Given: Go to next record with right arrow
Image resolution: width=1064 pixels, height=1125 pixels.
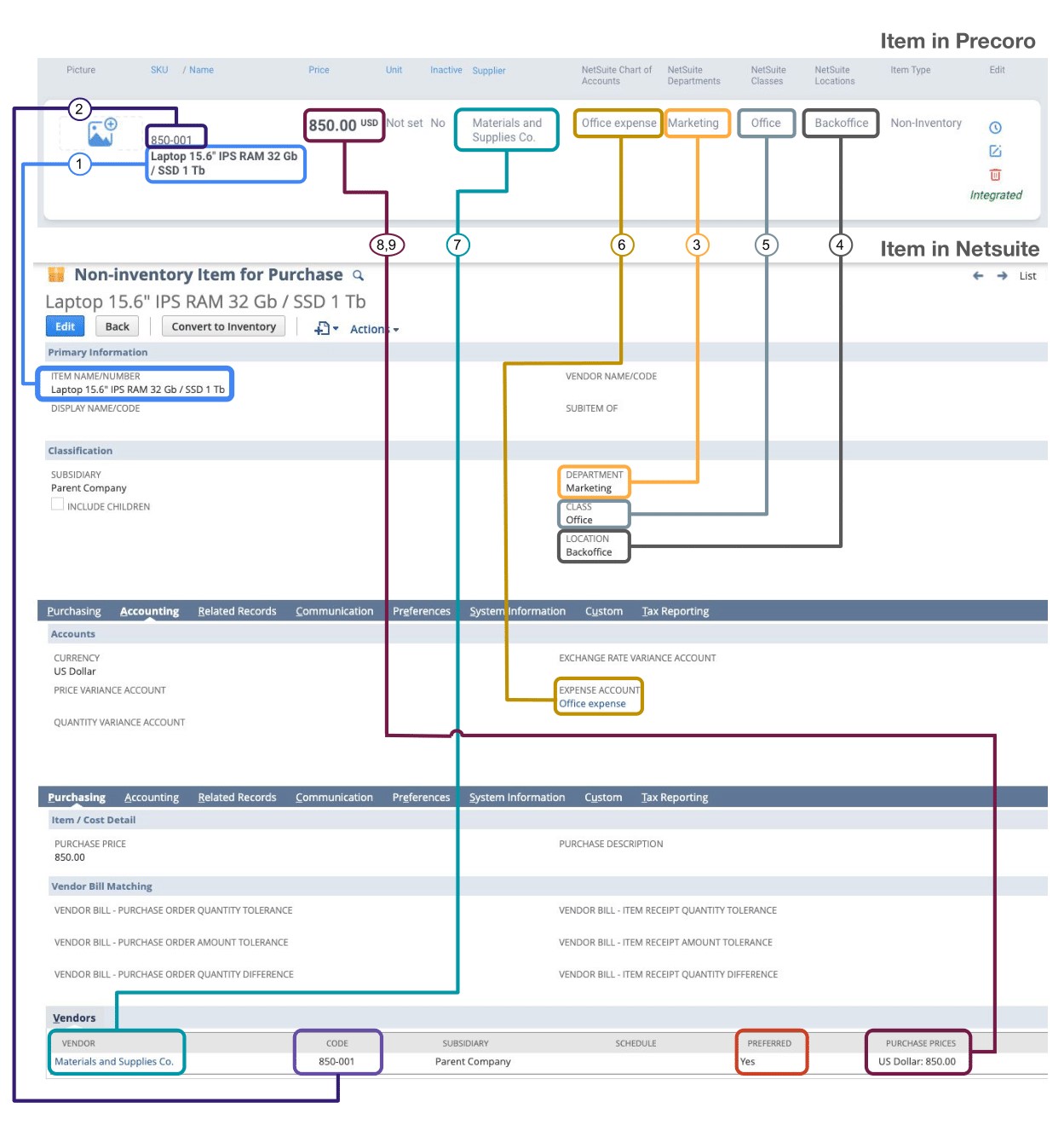Looking at the screenshot, I should coord(1002,275).
